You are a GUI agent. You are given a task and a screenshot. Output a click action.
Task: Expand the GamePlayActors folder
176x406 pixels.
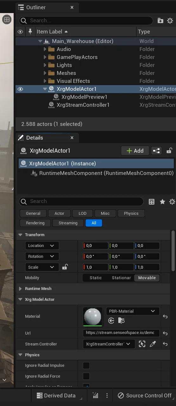[45, 57]
